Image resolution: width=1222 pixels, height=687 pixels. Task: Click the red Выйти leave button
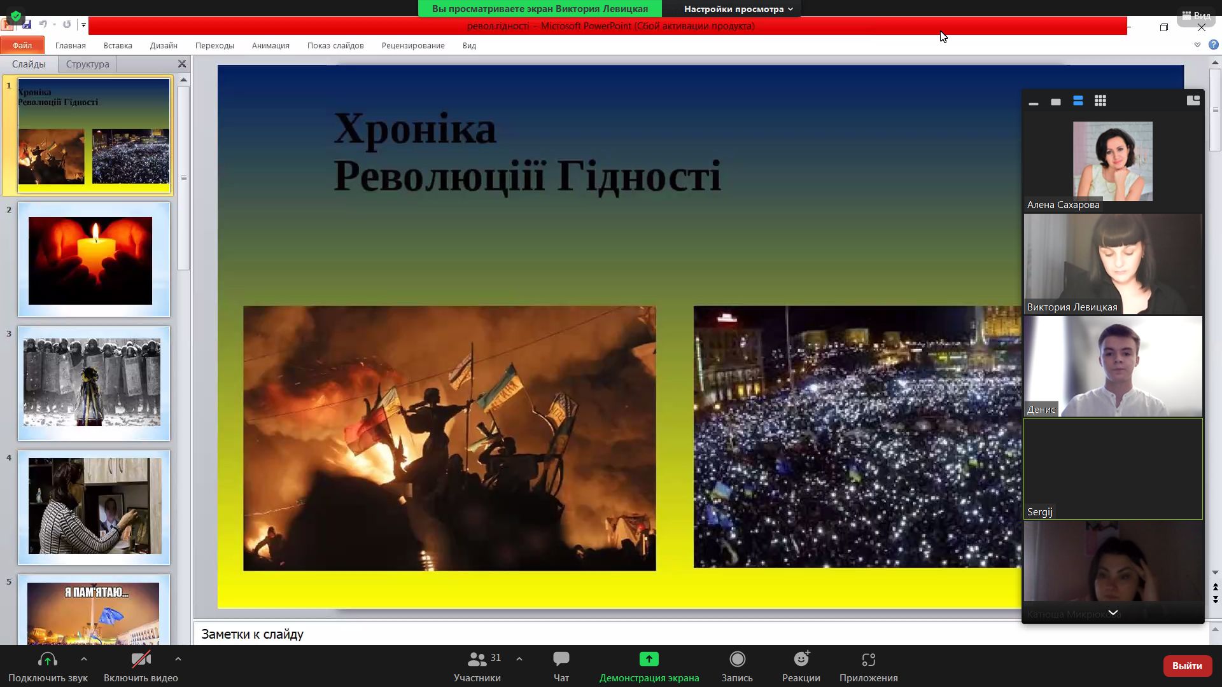pyautogui.click(x=1187, y=665)
